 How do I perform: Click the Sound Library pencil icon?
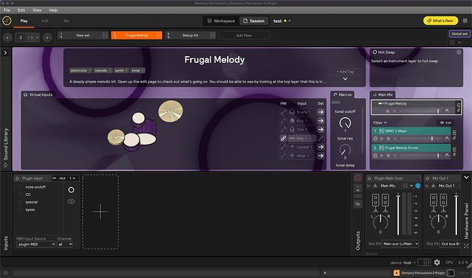point(5,165)
